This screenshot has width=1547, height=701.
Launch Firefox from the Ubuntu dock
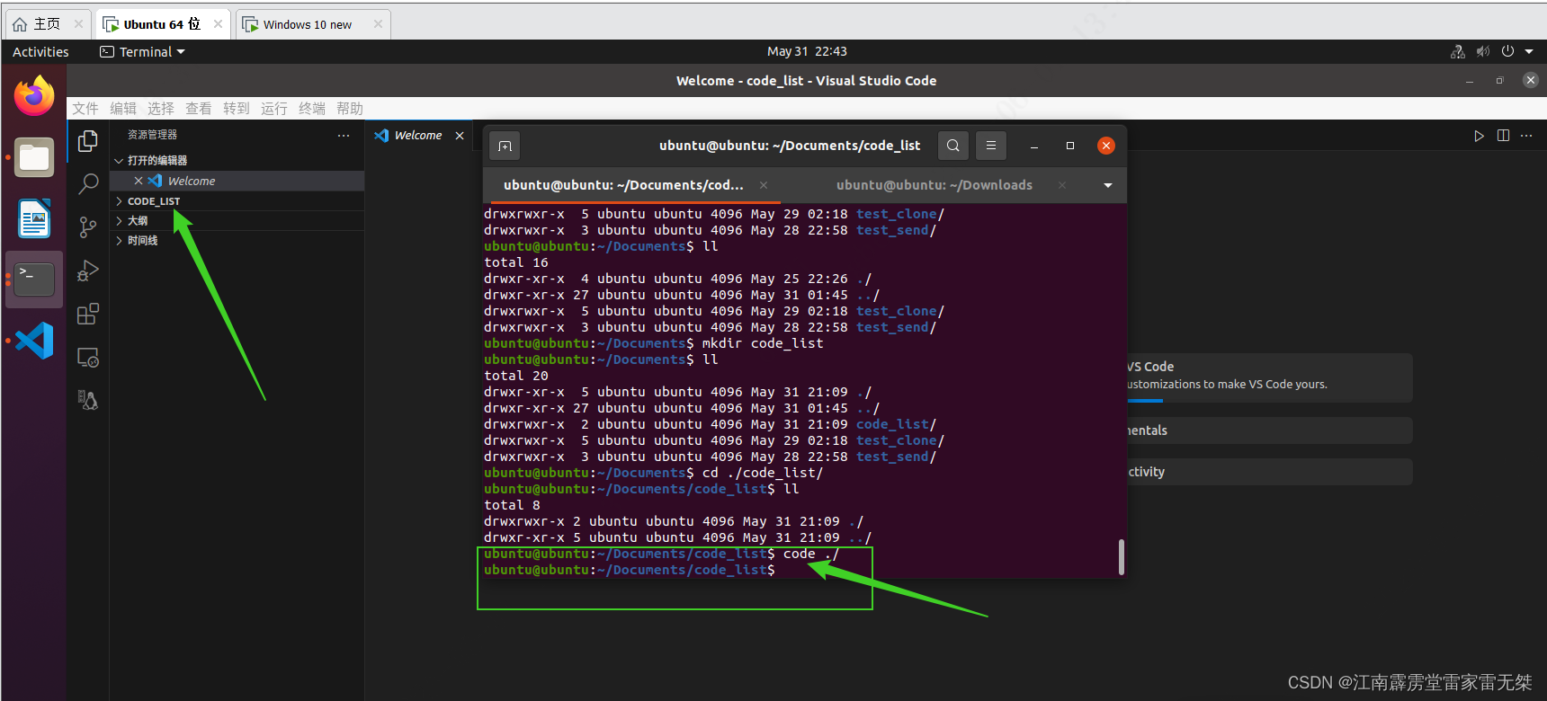(x=34, y=96)
